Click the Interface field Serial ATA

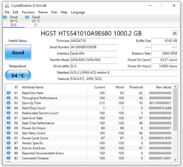click(94, 53)
